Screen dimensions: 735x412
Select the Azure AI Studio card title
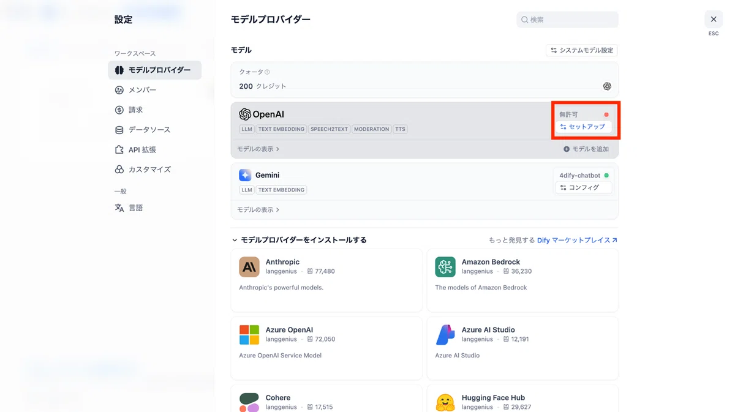(488, 330)
